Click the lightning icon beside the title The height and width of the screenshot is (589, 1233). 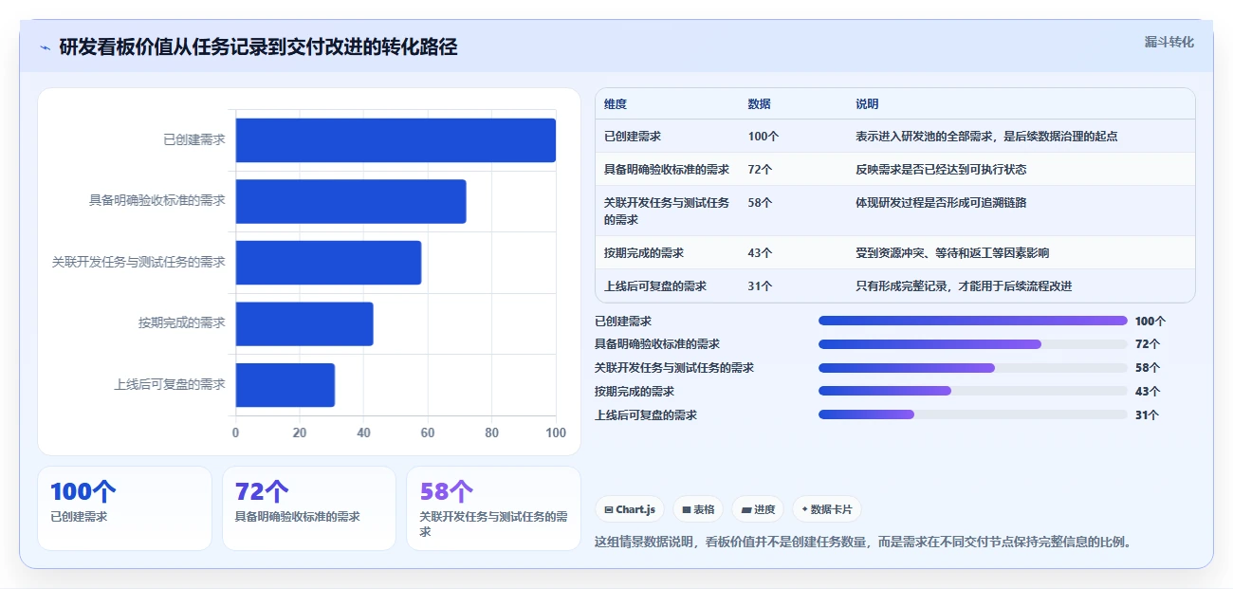45,47
